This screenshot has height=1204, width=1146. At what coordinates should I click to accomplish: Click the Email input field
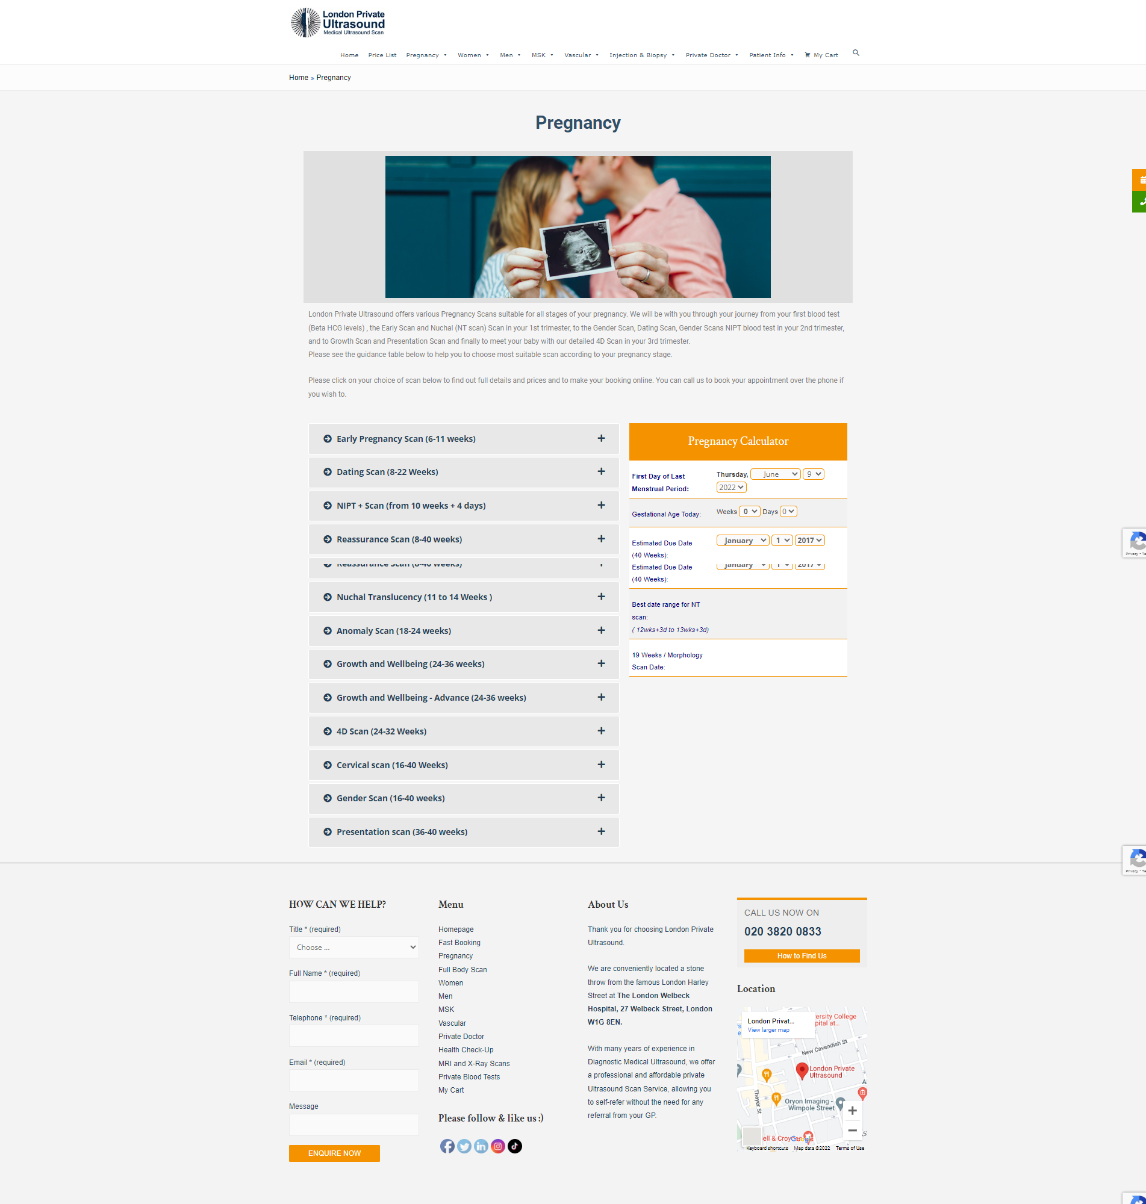[x=353, y=1080]
